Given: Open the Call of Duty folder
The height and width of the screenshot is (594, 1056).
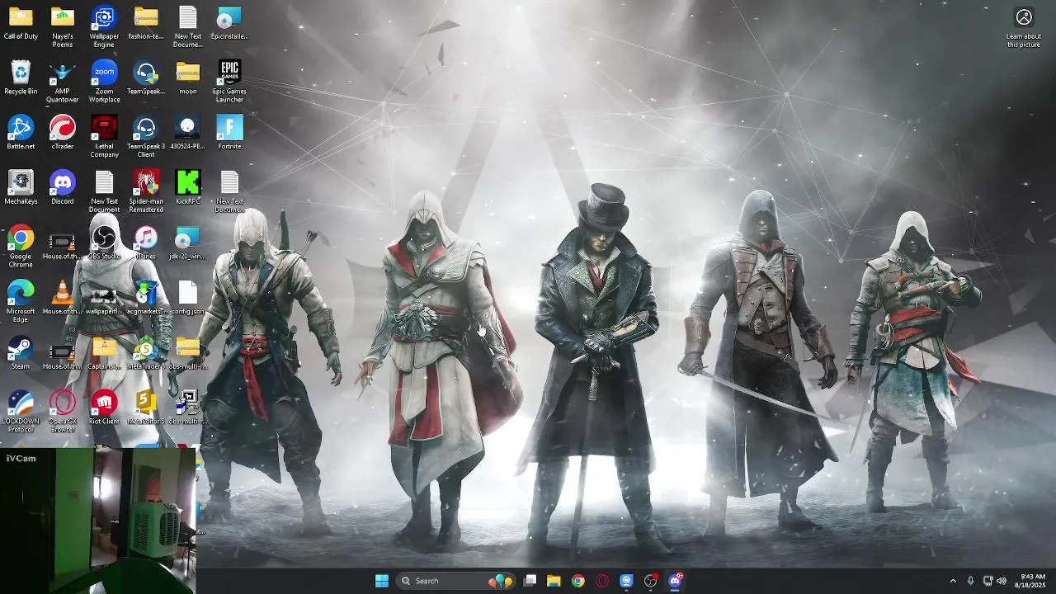Looking at the screenshot, I should point(21,23).
